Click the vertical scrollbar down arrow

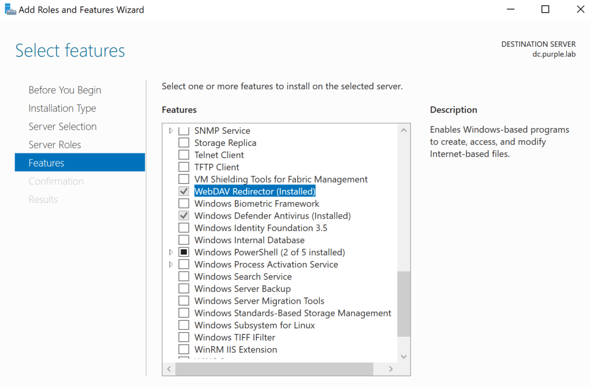click(x=404, y=357)
